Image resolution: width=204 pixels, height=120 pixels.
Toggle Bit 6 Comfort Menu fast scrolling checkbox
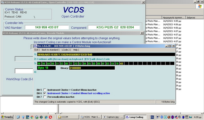click(45, 93)
